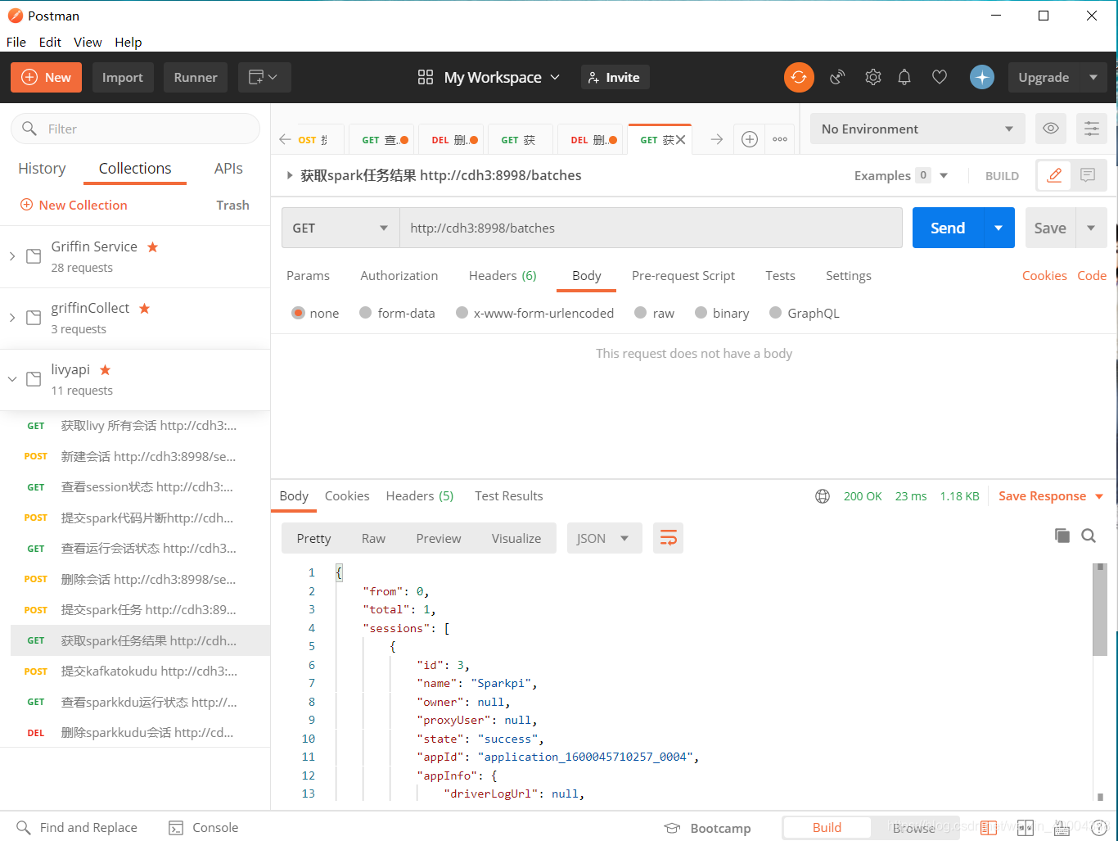The width and height of the screenshot is (1118, 841).
Task: Open Save button dropdown arrow
Action: [x=1091, y=228]
